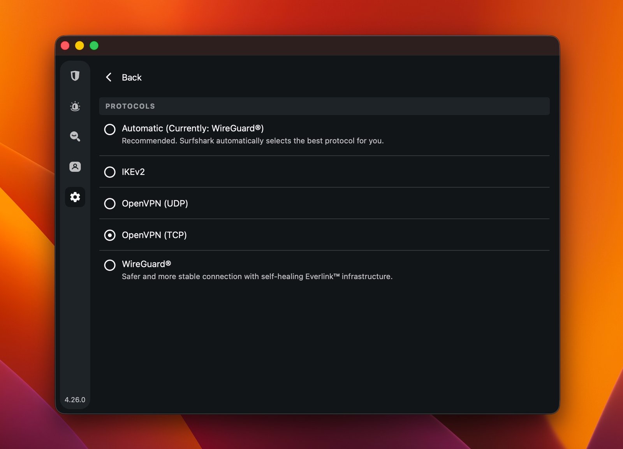Image resolution: width=623 pixels, height=449 pixels.
Task: Open the Alert siren feature in sidebar
Action: 75,106
